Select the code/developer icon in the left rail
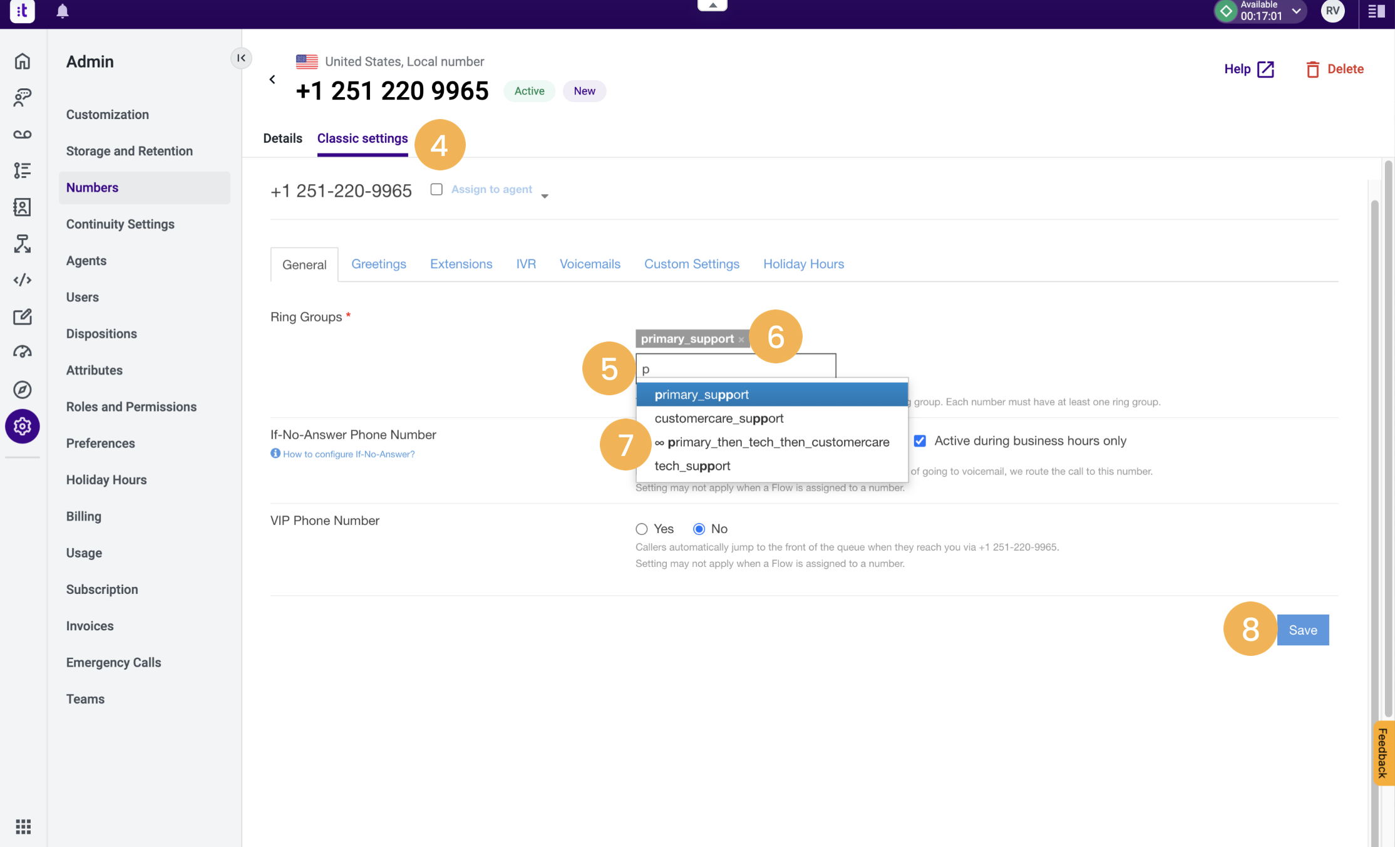 pyautogui.click(x=23, y=280)
